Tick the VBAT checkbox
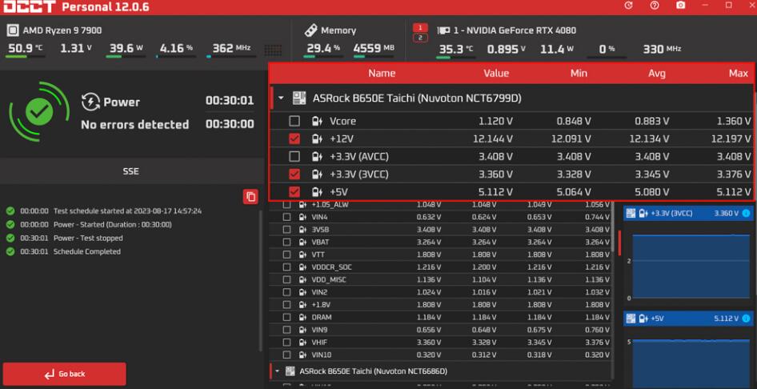The image size is (757, 389). click(286, 242)
